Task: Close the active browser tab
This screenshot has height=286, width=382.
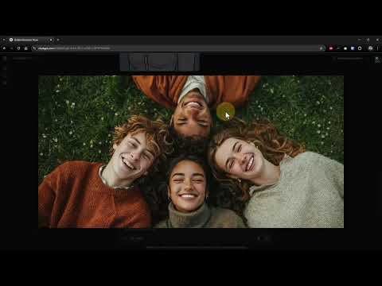Action: tap(51, 40)
